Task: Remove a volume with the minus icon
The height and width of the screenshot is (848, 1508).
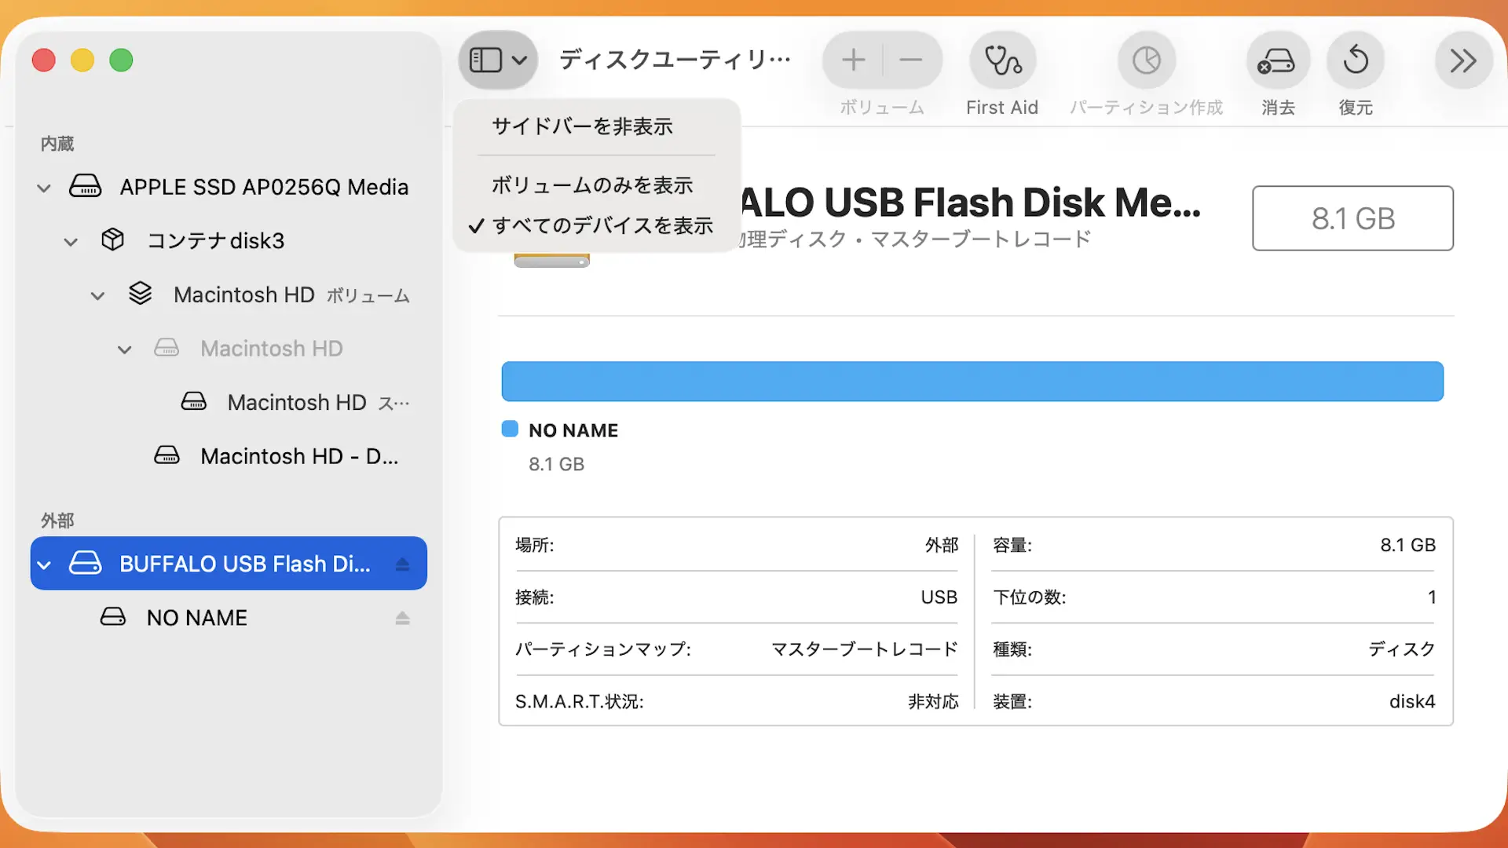Action: tap(911, 60)
